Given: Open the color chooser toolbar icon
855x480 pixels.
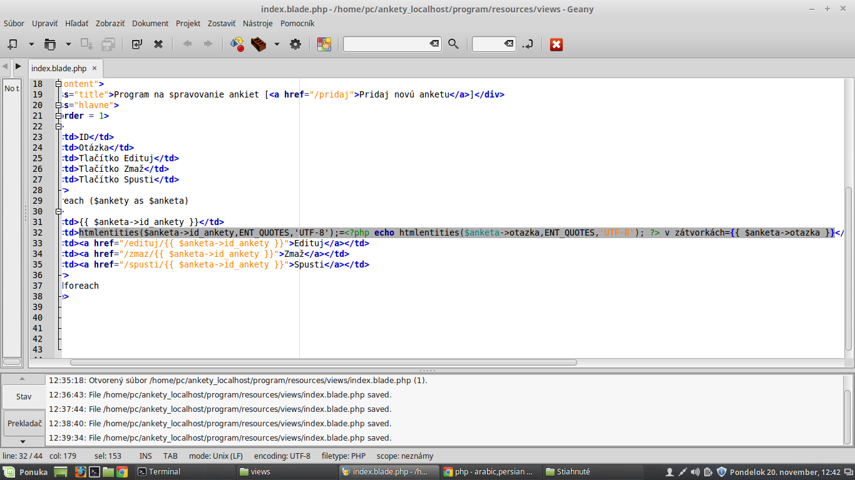Looking at the screenshot, I should click(324, 44).
